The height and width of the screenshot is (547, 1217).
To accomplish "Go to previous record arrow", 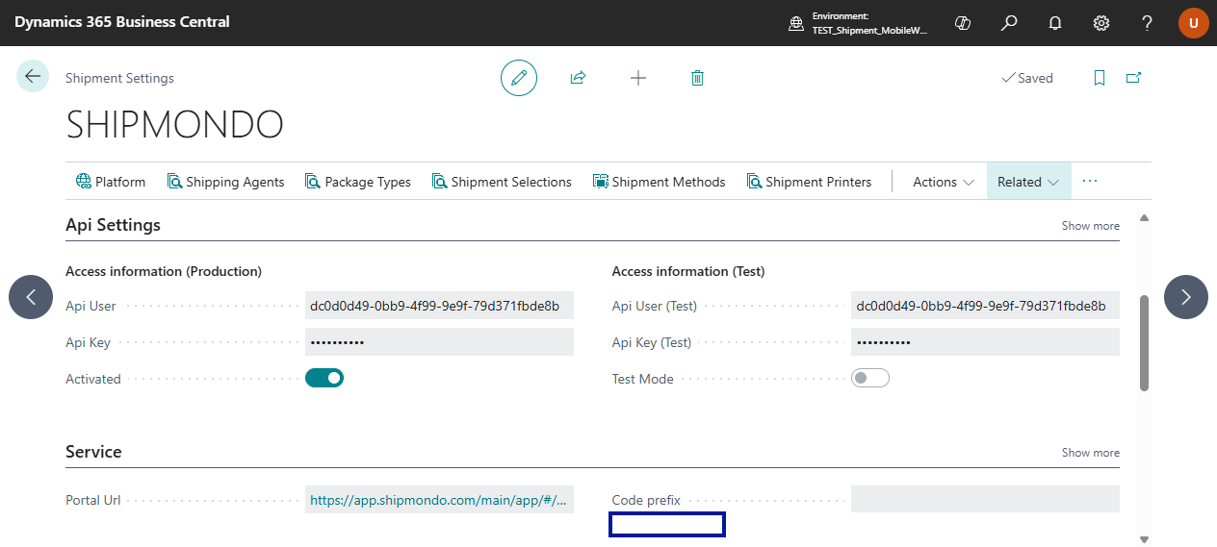I will coord(31,297).
